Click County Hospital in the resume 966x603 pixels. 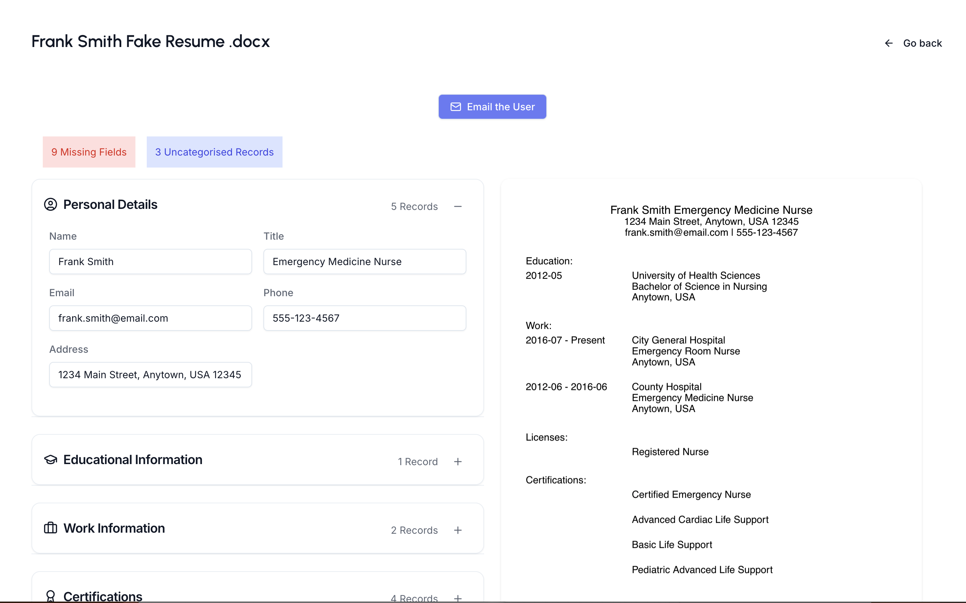[x=667, y=387]
